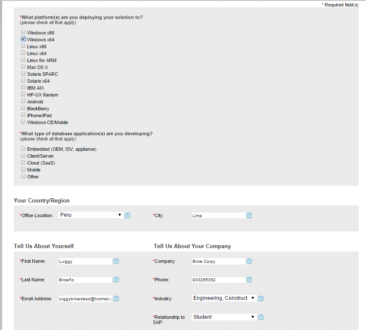Click the Industry help icon

261,298
